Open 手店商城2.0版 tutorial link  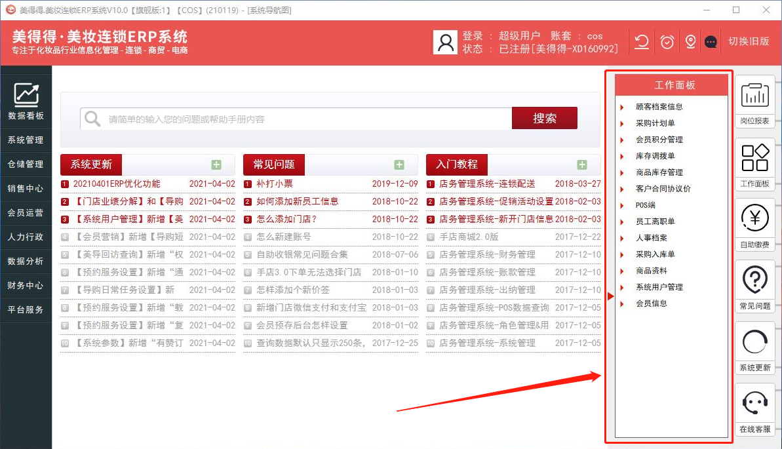pyautogui.click(x=469, y=237)
